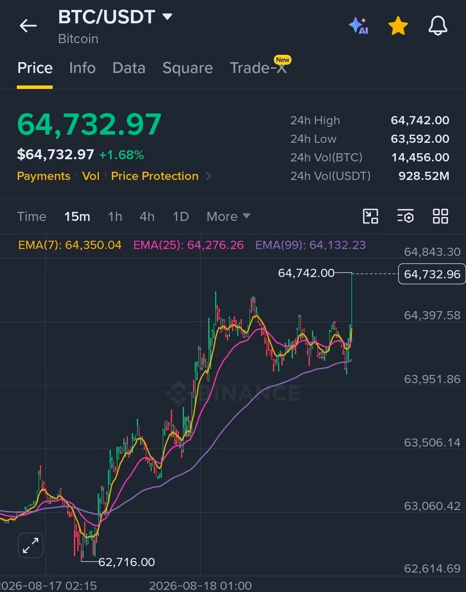Switch to the Info tab
The height and width of the screenshot is (592, 466).
pyautogui.click(x=82, y=68)
